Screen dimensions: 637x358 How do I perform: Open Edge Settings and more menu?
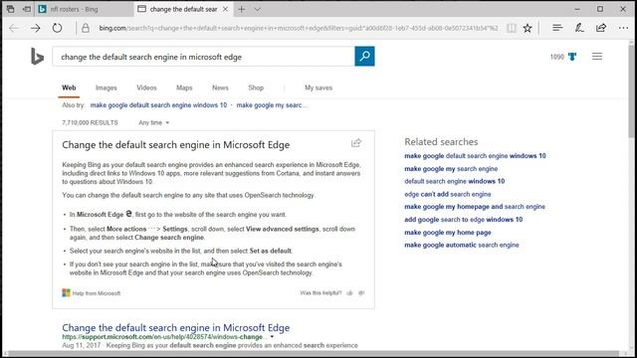pos(623,28)
